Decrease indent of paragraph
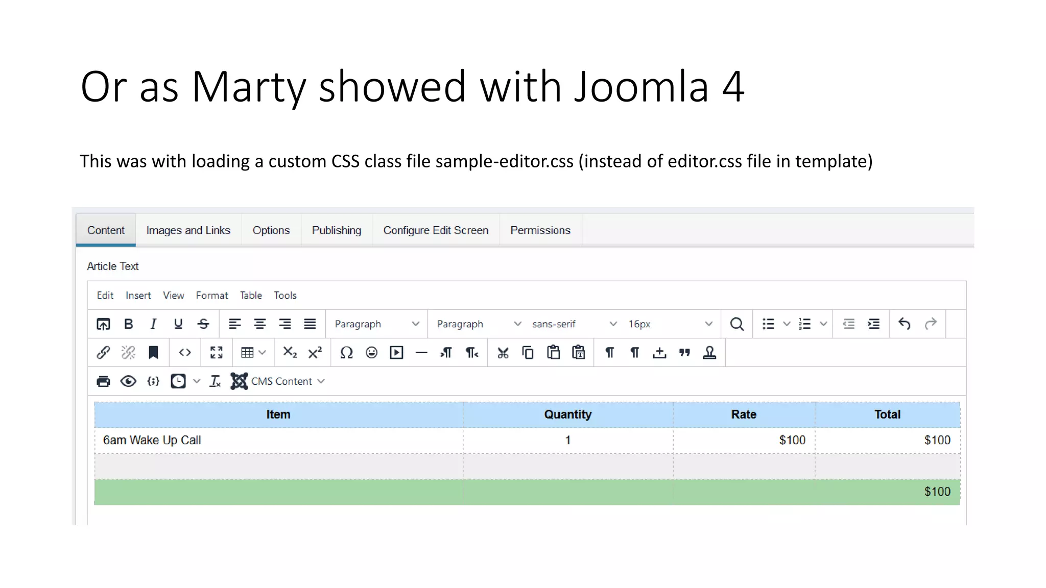1046x588 pixels. pyautogui.click(x=848, y=324)
